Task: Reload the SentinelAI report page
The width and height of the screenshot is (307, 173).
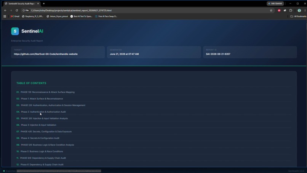Action: point(17,10)
